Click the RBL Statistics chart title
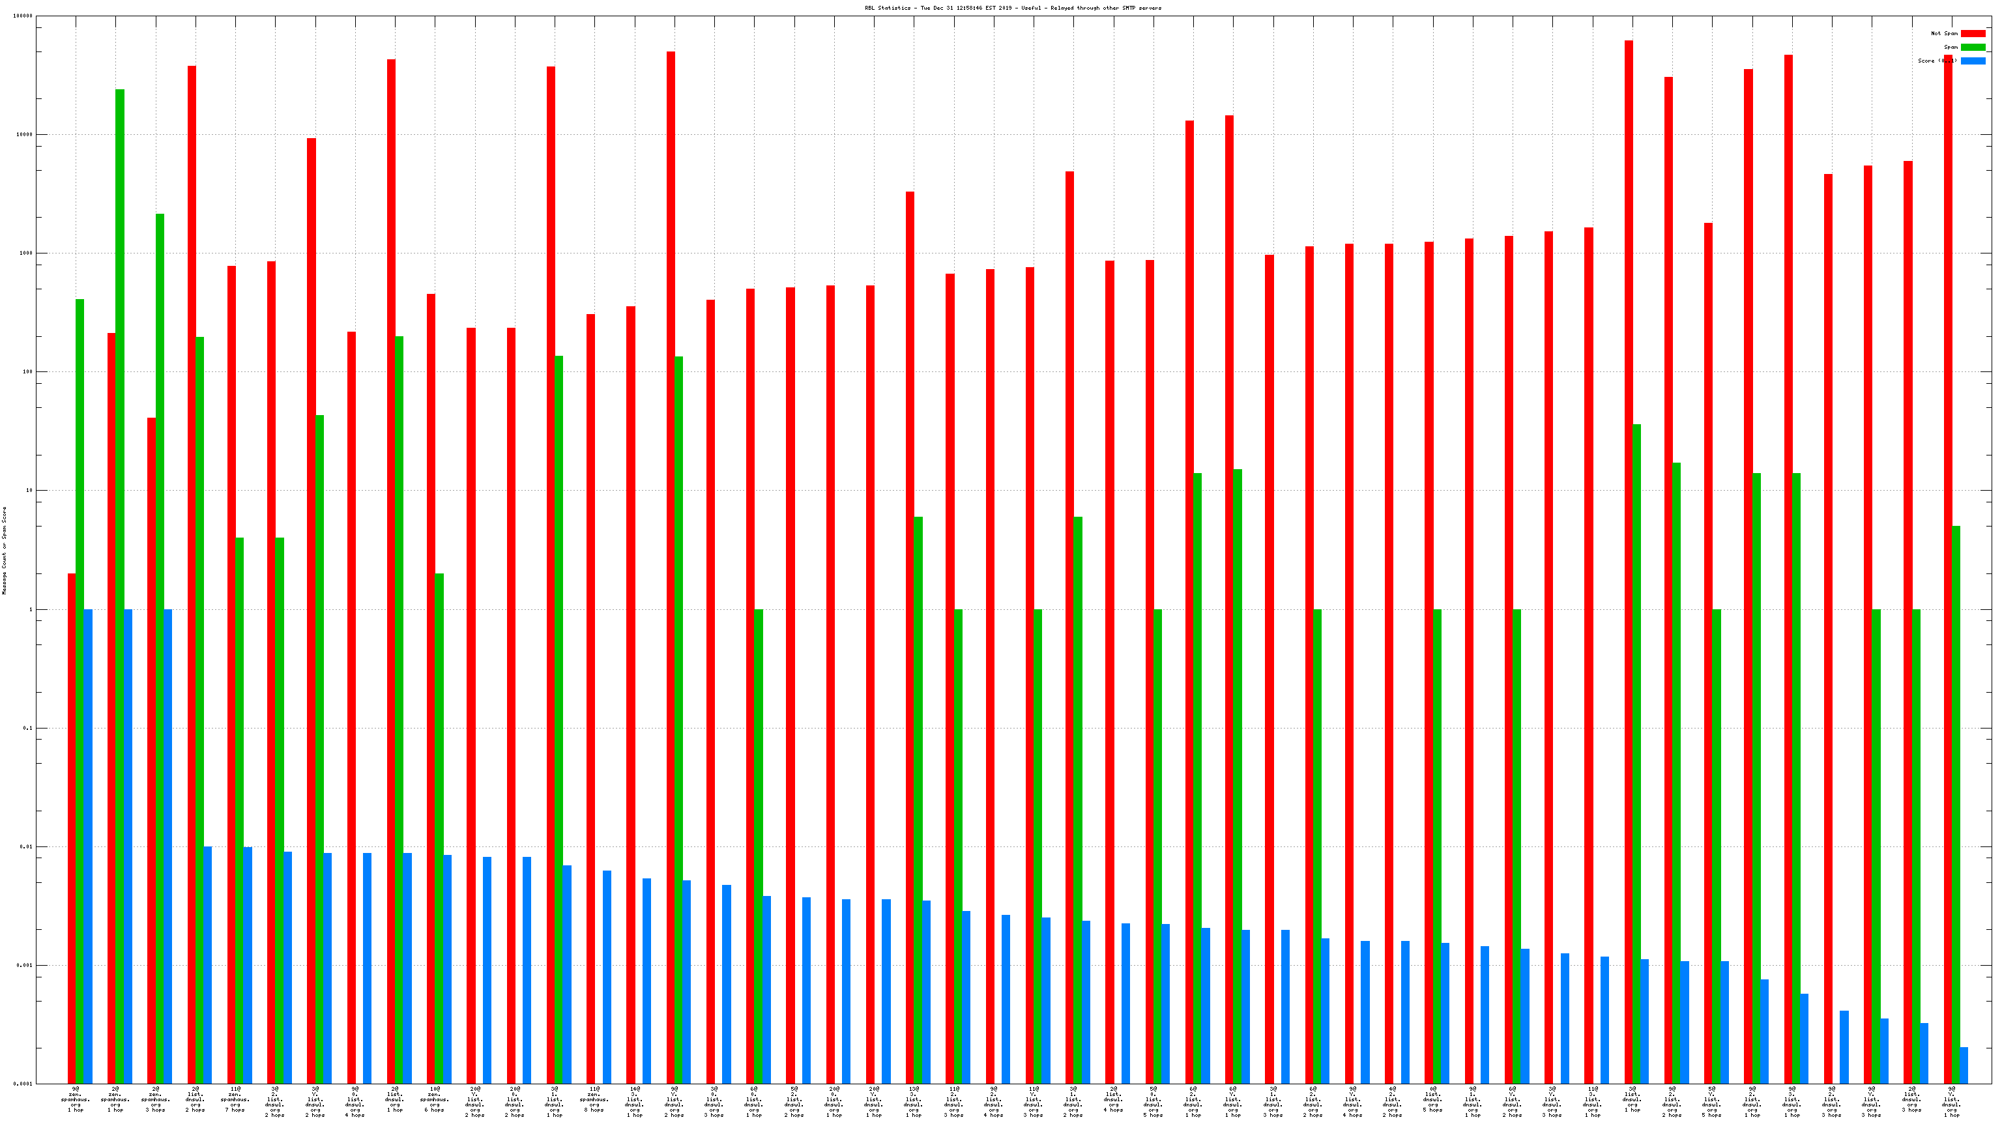Screen dimensions: 2002x1126 click(1013, 8)
